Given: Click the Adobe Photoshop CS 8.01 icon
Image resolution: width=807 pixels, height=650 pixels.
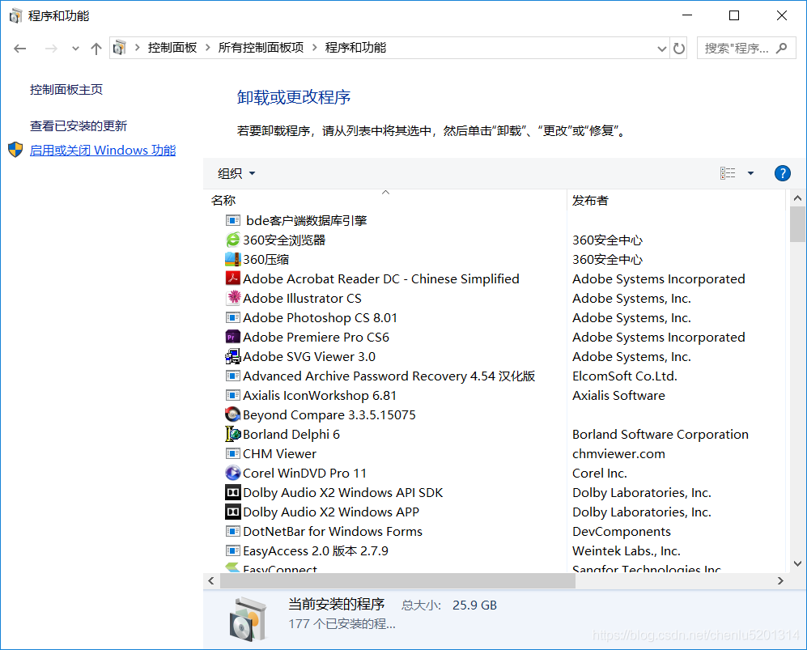Looking at the screenshot, I should coord(232,317).
